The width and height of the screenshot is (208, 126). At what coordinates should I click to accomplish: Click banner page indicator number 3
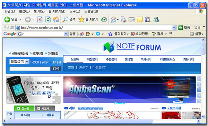point(199,90)
